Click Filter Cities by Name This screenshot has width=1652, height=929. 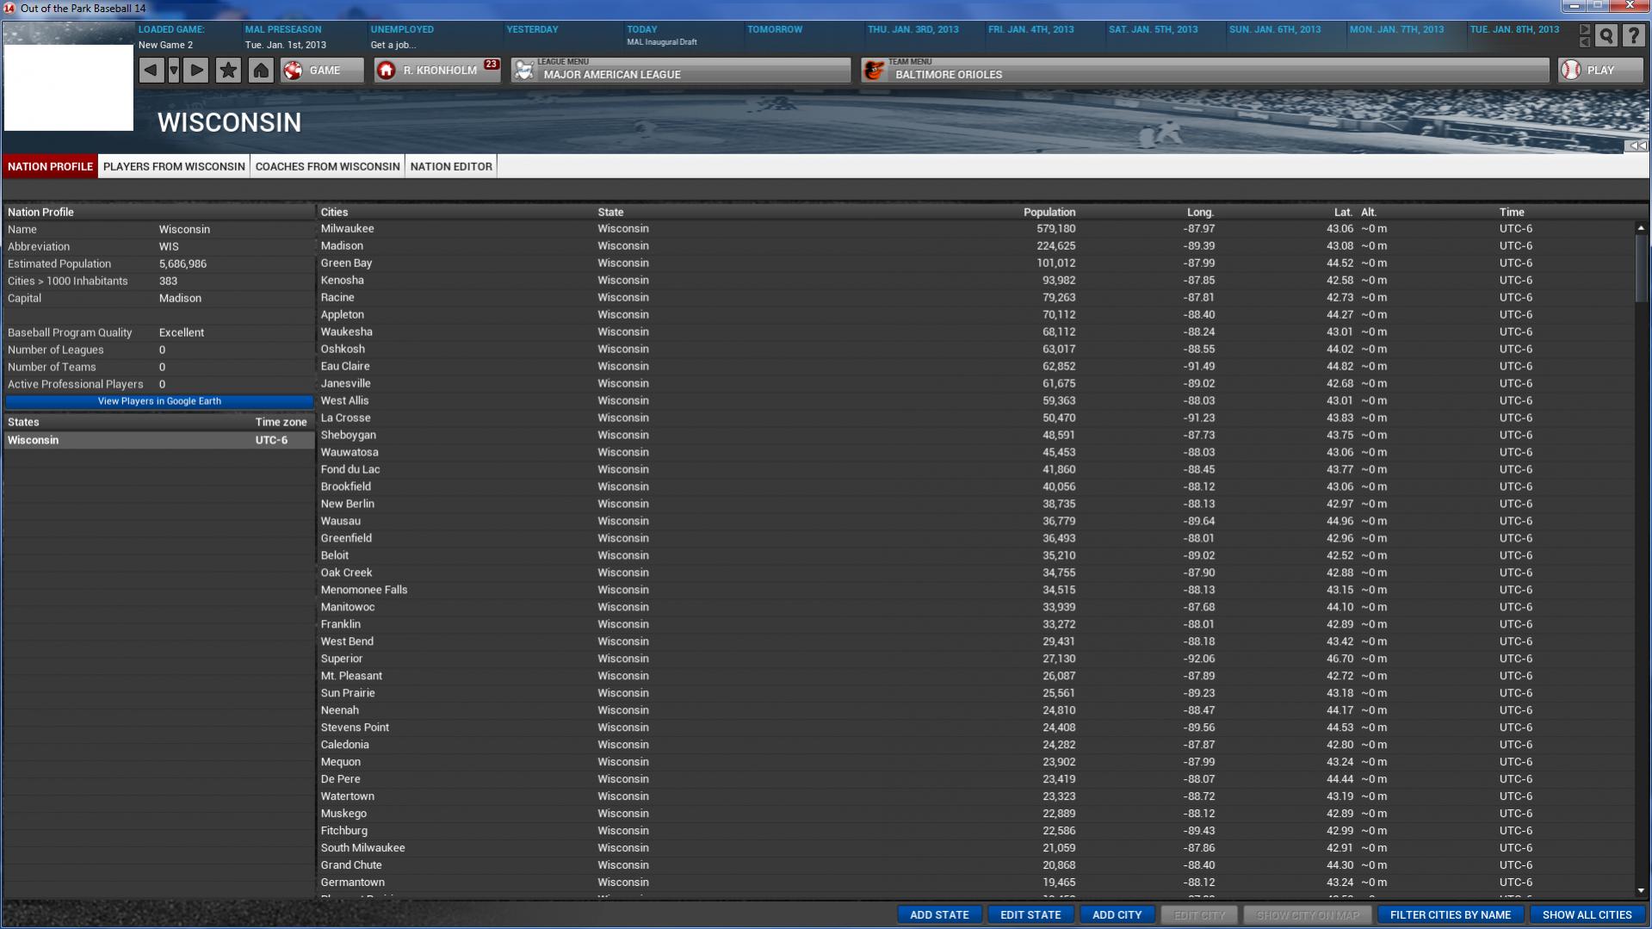(x=1451, y=915)
